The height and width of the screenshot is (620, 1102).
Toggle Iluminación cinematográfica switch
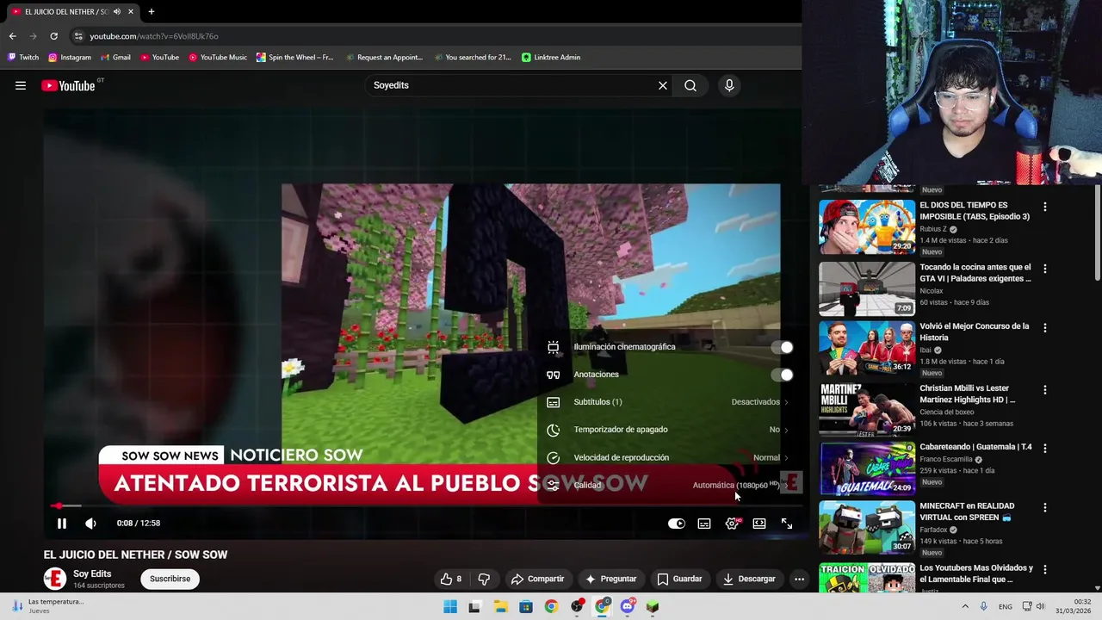782,347
